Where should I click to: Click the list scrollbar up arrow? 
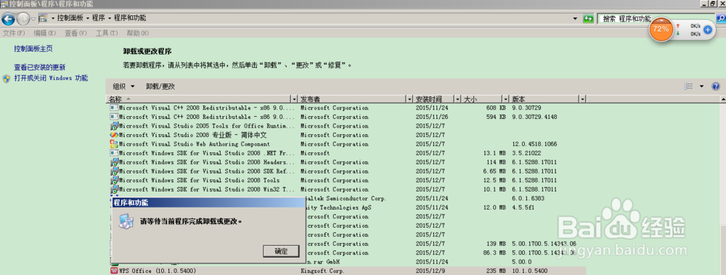tap(723, 99)
